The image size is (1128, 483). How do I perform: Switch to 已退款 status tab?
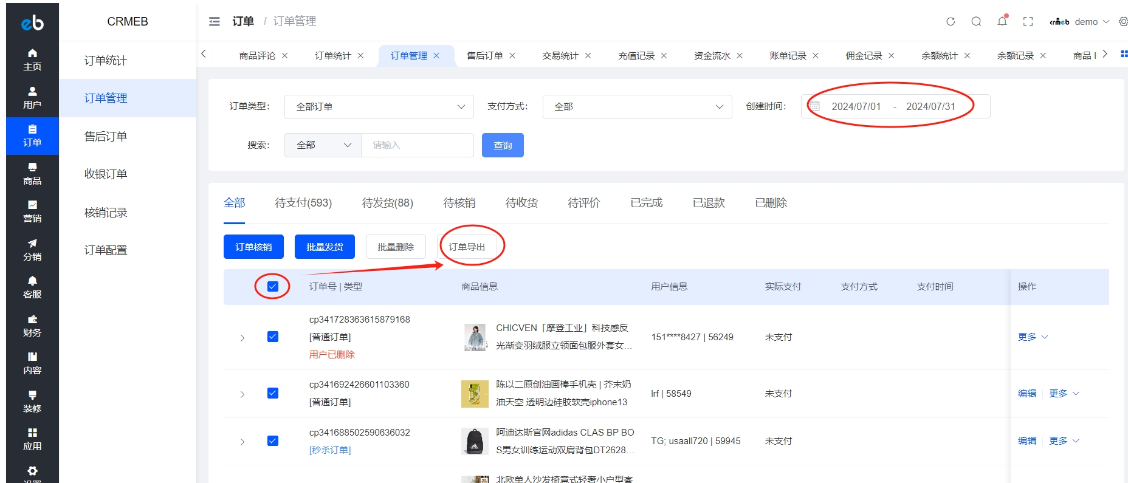tap(709, 202)
